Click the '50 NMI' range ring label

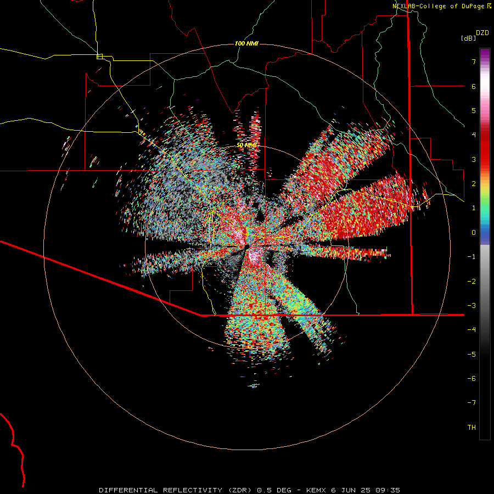(x=246, y=145)
